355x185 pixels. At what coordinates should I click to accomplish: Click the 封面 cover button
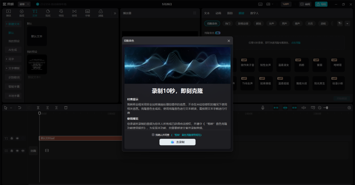[x=33, y=151]
